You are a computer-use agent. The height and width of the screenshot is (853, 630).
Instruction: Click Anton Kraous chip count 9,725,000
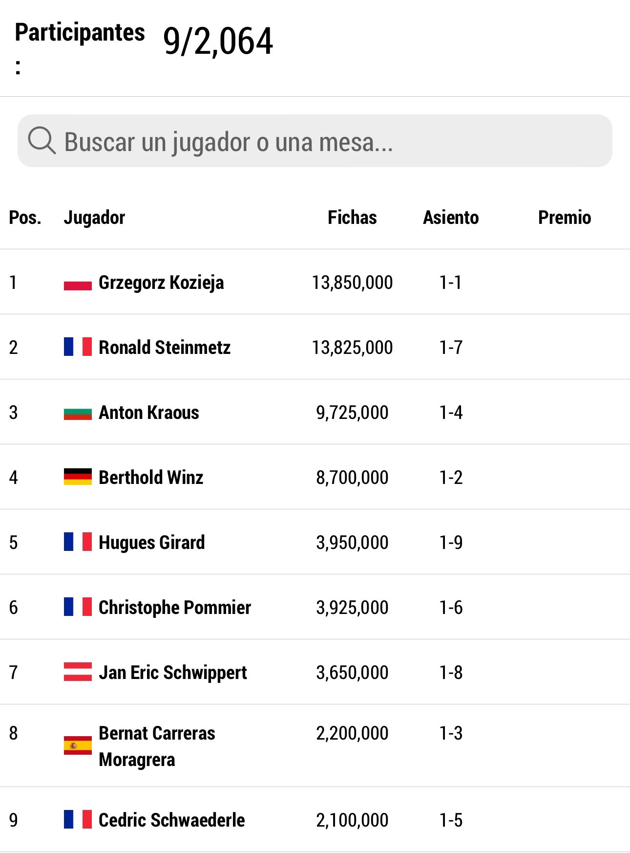tap(352, 413)
